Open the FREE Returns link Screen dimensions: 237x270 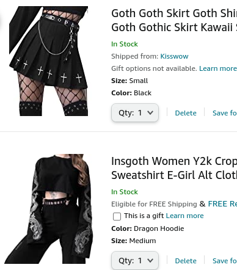click(222, 204)
